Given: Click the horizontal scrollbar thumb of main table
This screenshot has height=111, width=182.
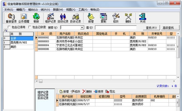Looking at the screenshot, I should pos(41,81).
